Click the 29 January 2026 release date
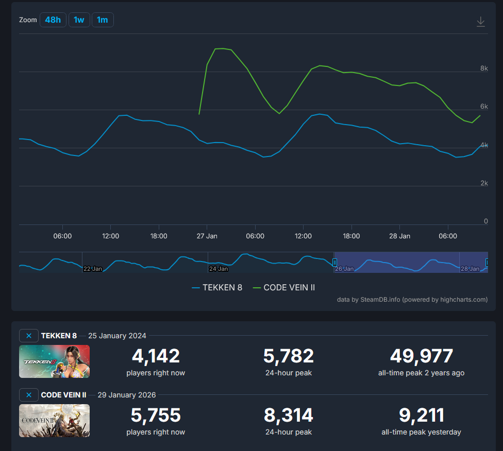503x451 pixels. click(x=127, y=395)
